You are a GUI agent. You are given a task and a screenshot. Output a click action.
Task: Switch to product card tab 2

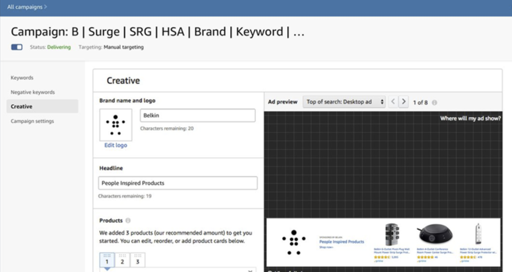click(122, 260)
